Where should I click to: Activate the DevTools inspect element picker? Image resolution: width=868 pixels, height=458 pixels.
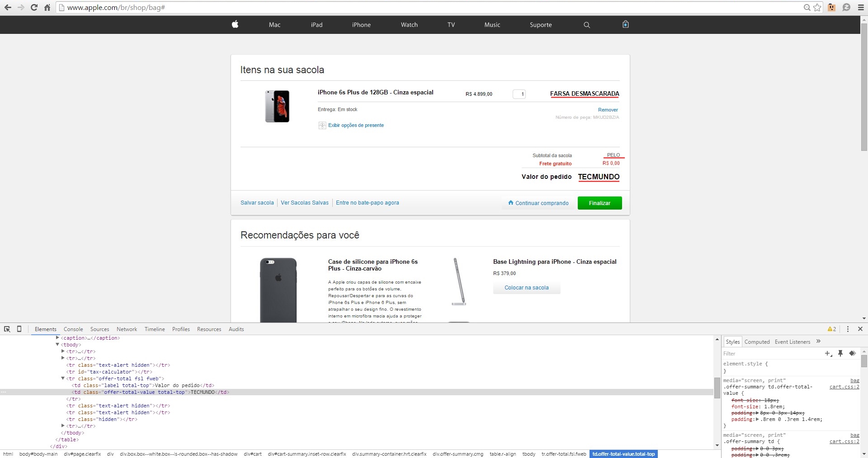[x=7, y=329]
